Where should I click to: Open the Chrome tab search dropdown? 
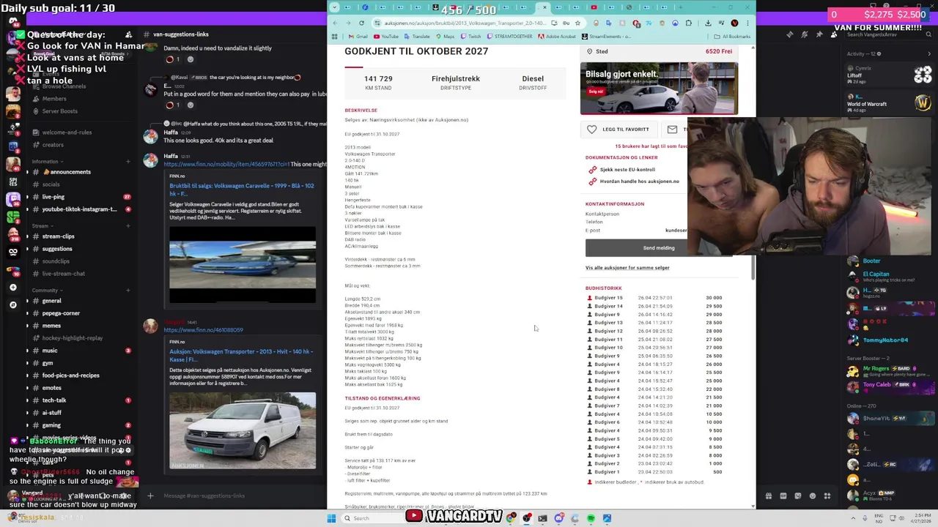coord(334,7)
